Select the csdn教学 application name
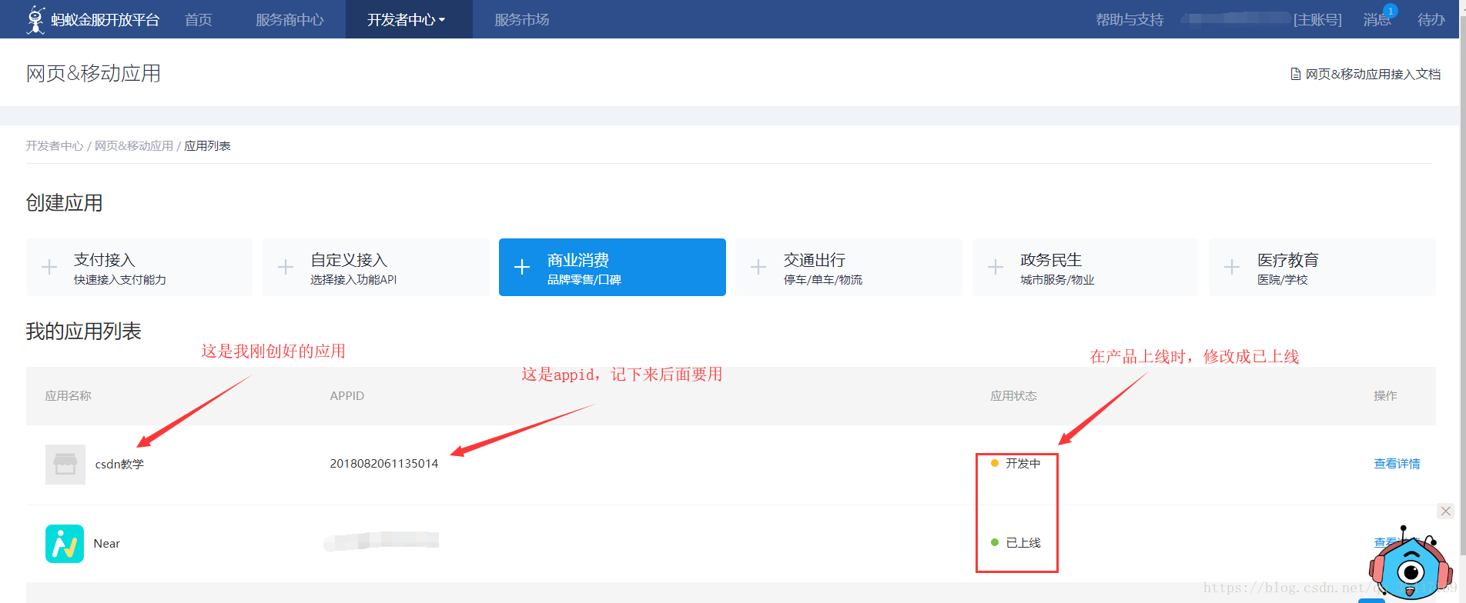 [119, 464]
